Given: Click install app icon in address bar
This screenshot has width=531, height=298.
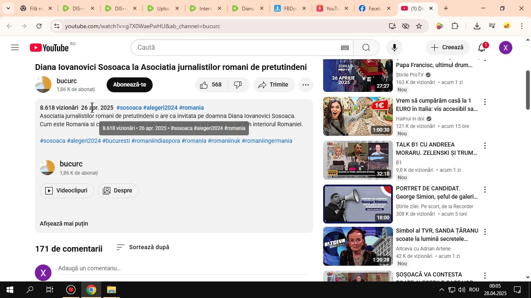Looking at the screenshot, I should coord(392,26).
